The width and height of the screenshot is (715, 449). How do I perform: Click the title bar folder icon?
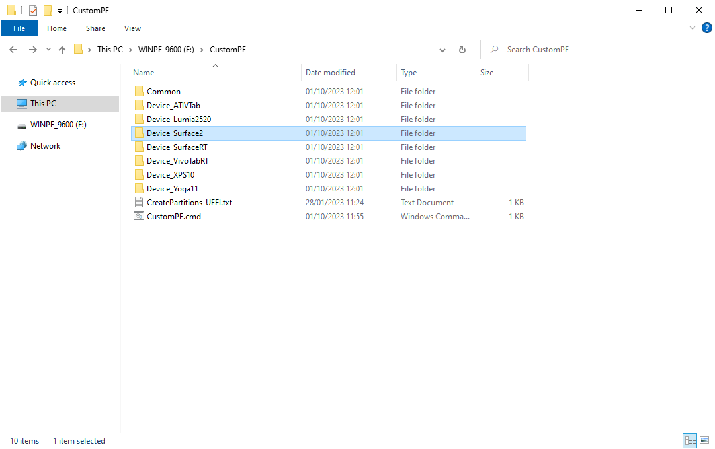click(x=12, y=10)
